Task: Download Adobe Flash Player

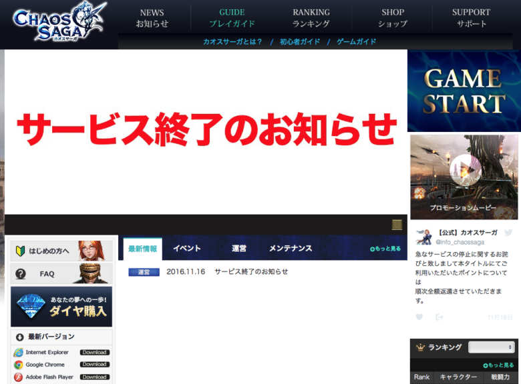Action: 94,377
